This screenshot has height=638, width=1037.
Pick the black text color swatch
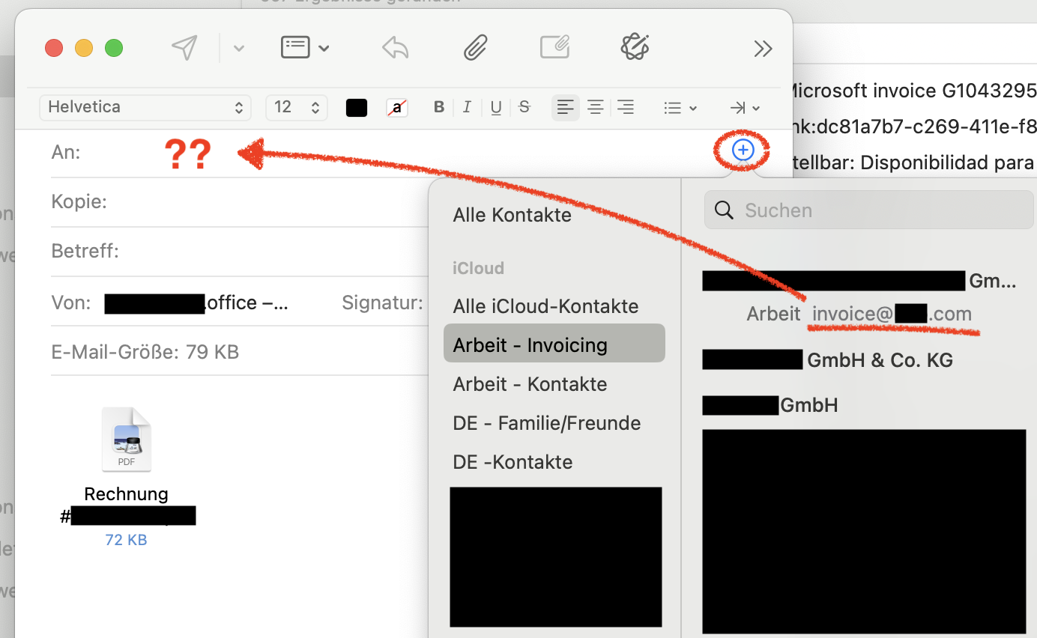357,108
